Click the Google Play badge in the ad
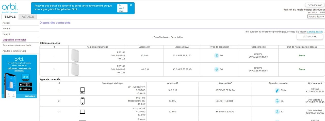This screenshot has height=121, width=325. (26, 89)
